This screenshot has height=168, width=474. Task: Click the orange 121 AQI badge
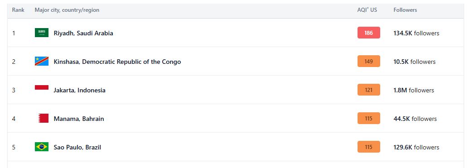(x=368, y=90)
